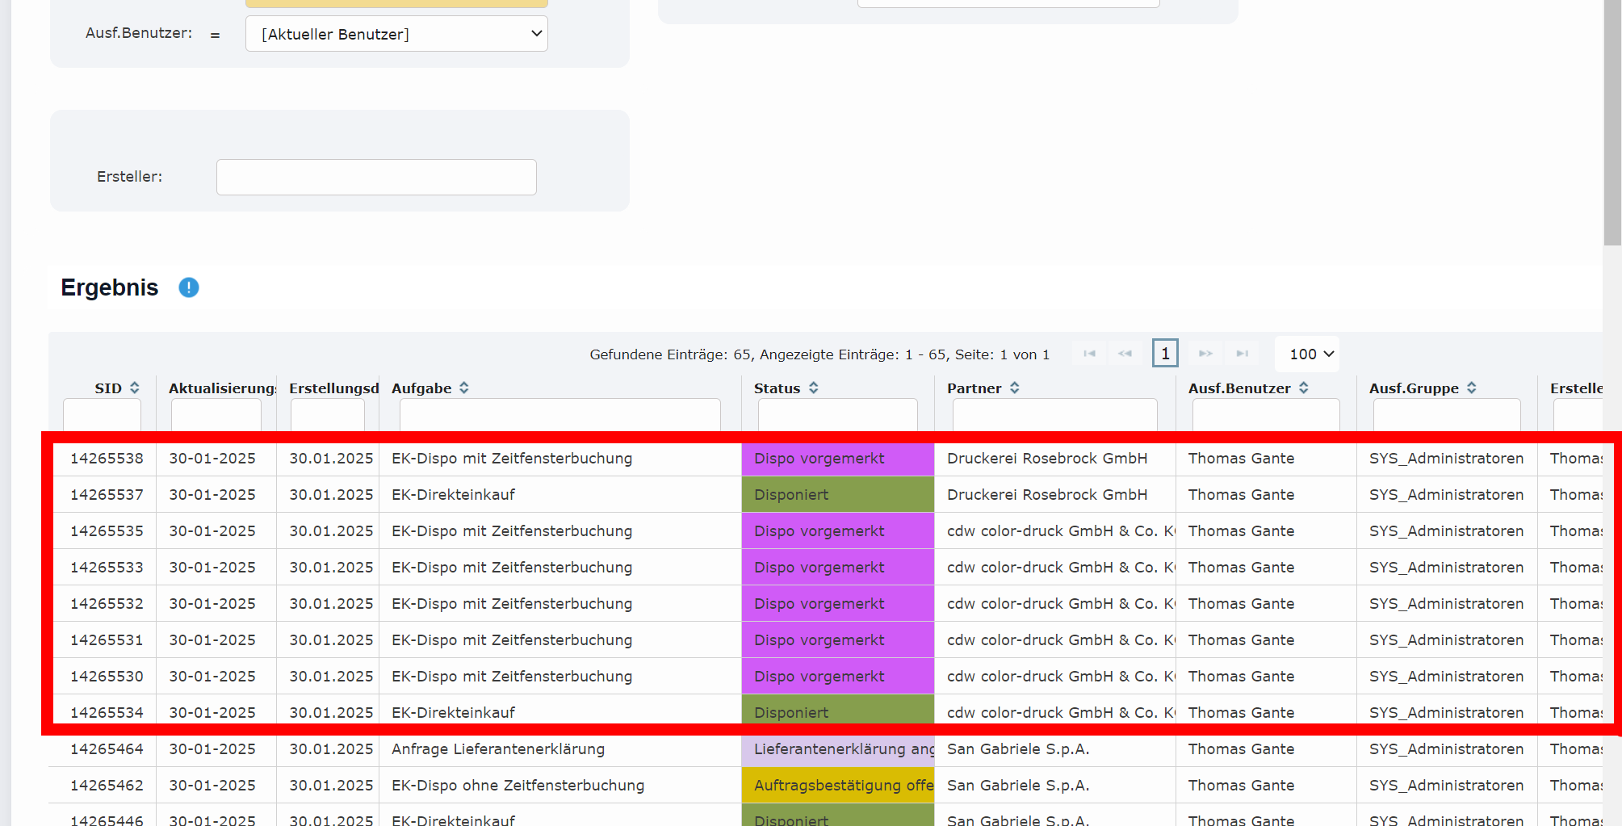
Task: Click the blue info icon beside Ergebnis
Action: click(x=189, y=287)
